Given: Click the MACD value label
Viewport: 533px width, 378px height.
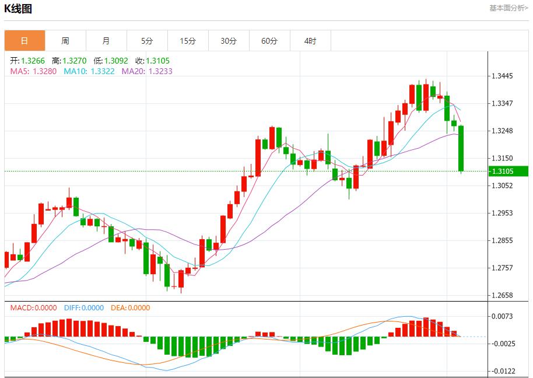Looking at the screenshot, I should pos(33,308).
